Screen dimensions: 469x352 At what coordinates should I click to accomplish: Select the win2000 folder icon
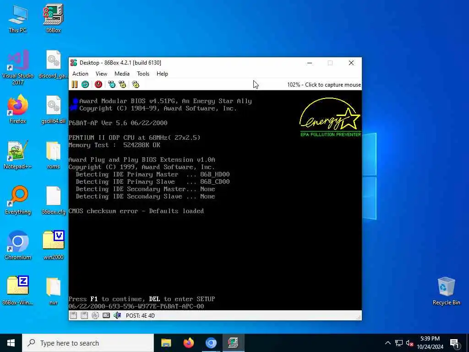point(53,246)
